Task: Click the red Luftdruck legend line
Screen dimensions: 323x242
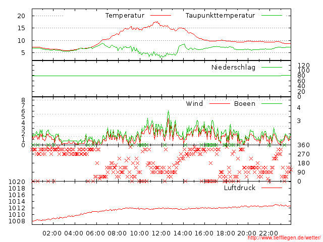Action: (272, 188)
